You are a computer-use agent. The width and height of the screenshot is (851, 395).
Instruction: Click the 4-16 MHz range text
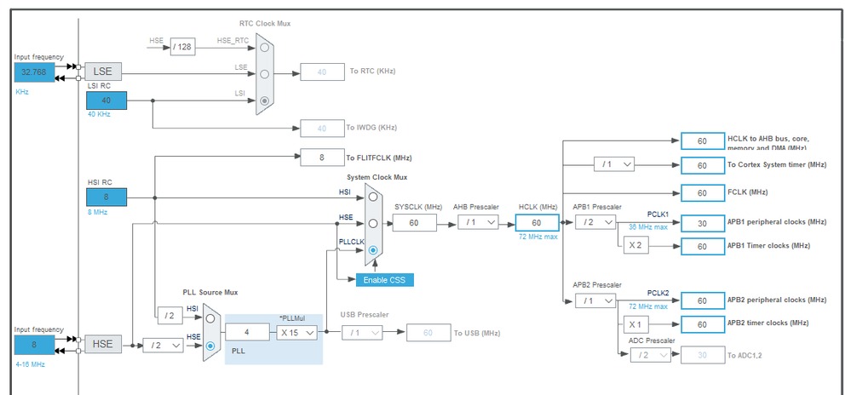click(x=31, y=364)
